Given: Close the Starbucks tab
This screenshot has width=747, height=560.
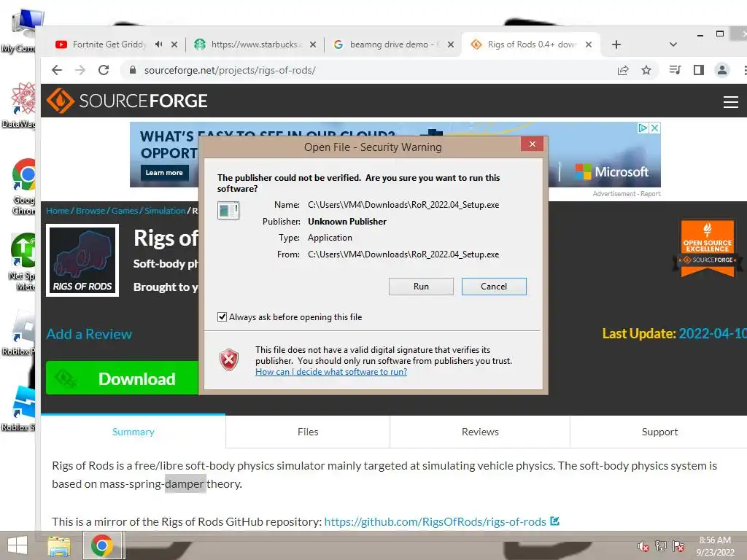Looking at the screenshot, I should pos(312,44).
